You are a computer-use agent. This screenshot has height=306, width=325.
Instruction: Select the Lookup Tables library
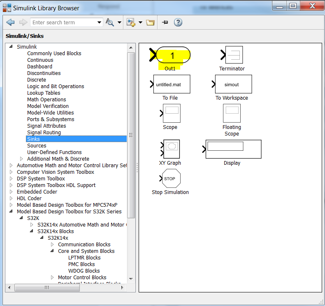[x=44, y=93]
